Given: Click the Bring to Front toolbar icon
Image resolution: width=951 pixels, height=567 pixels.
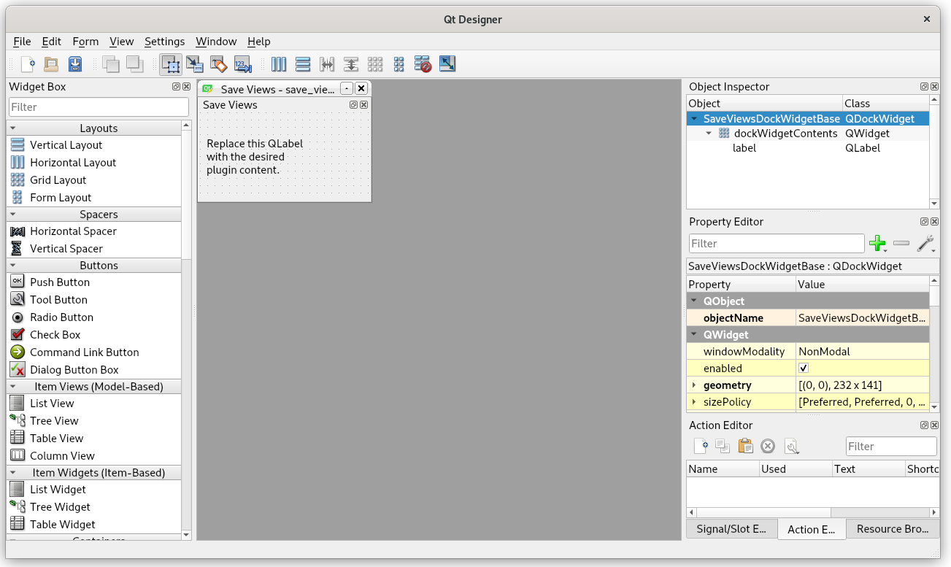Looking at the screenshot, I should (x=110, y=64).
